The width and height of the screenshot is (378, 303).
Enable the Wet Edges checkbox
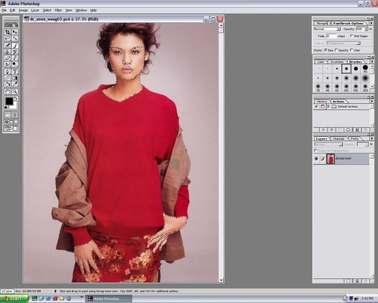[x=351, y=36]
